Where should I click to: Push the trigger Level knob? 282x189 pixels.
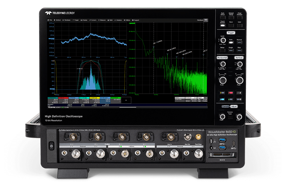tap(223, 40)
